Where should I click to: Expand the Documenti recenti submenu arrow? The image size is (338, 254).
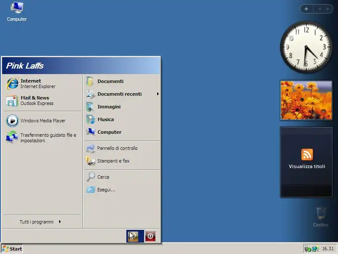tap(158, 94)
